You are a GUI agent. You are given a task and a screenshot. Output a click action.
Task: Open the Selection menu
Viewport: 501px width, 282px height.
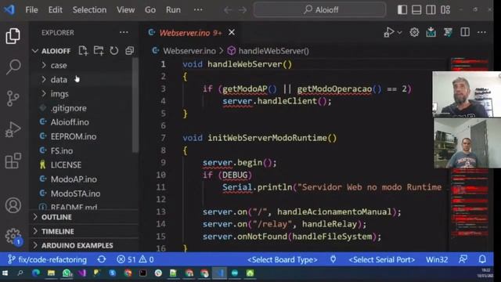89,10
